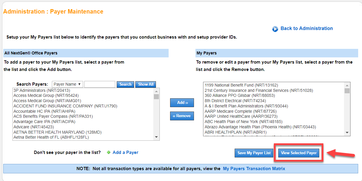
Task: Click the blue Back to Administration arrow icon
Action: point(275,29)
